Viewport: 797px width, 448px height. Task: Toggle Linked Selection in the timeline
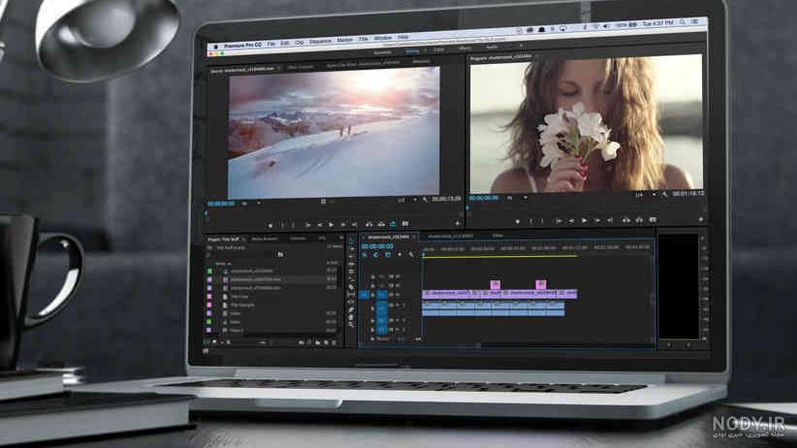[387, 254]
